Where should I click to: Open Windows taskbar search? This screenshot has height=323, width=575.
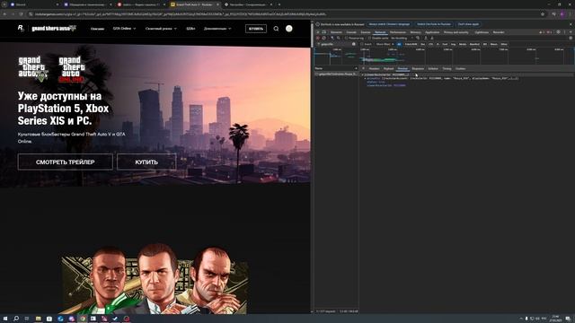point(16,319)
